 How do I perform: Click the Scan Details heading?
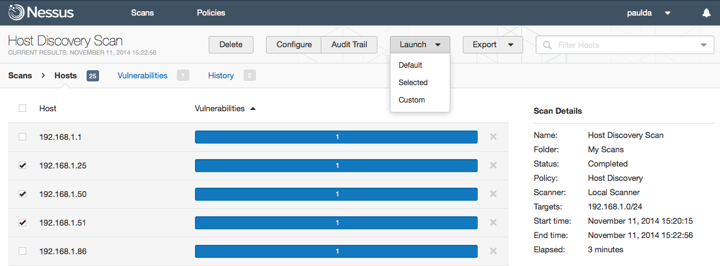557,111
